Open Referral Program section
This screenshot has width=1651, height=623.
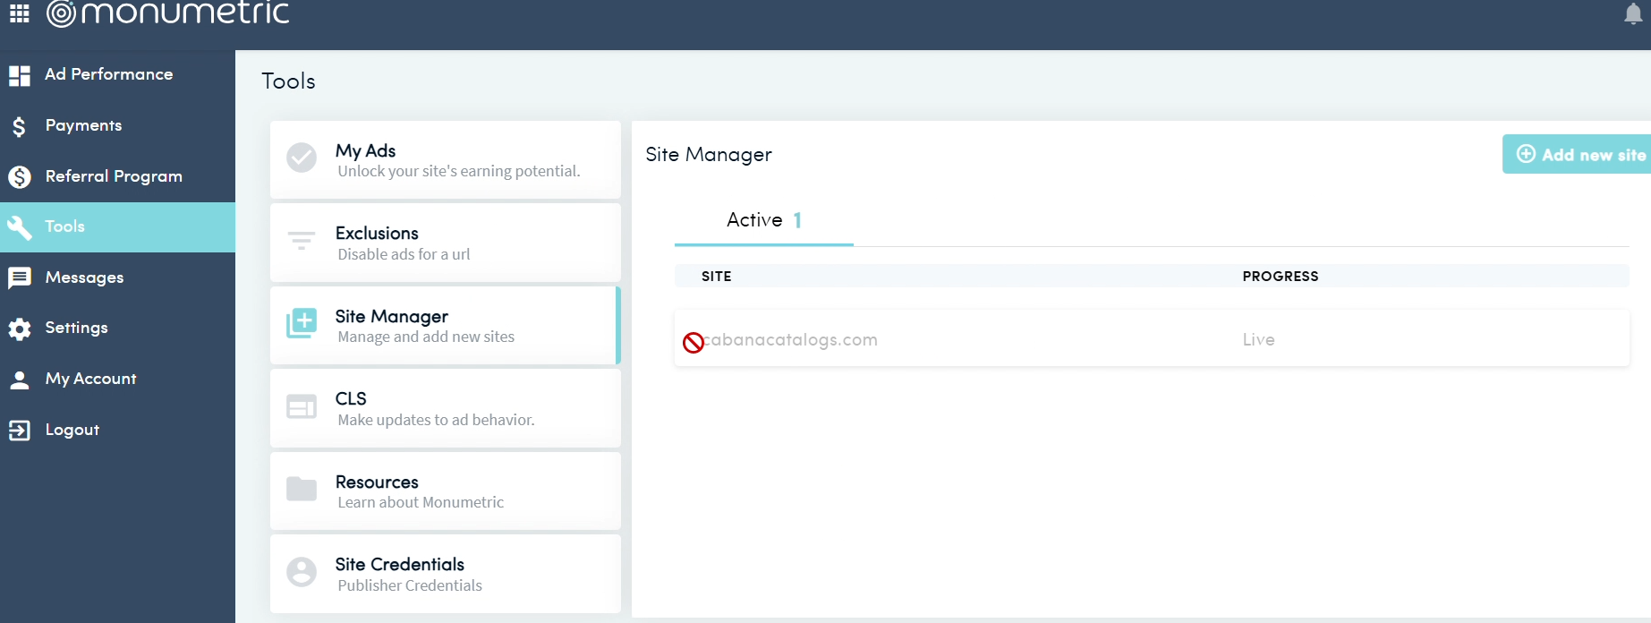pyautogui.click(x=117, y=176)
